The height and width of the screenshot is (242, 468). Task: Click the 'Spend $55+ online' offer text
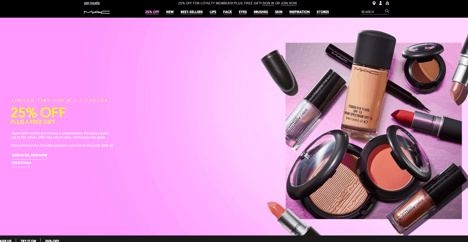[x=61, y=135]
